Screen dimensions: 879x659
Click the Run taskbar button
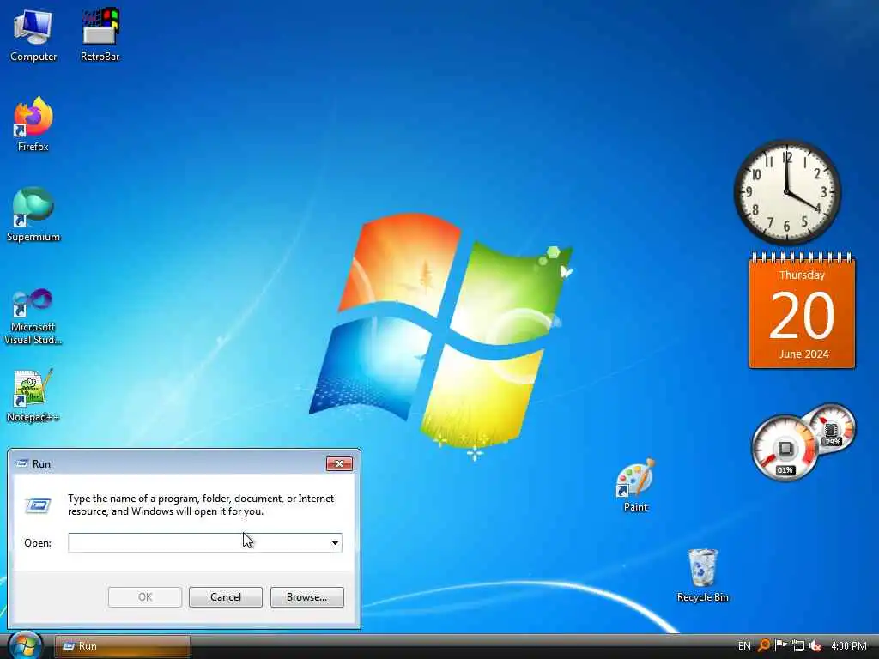(x=122, y=646)
